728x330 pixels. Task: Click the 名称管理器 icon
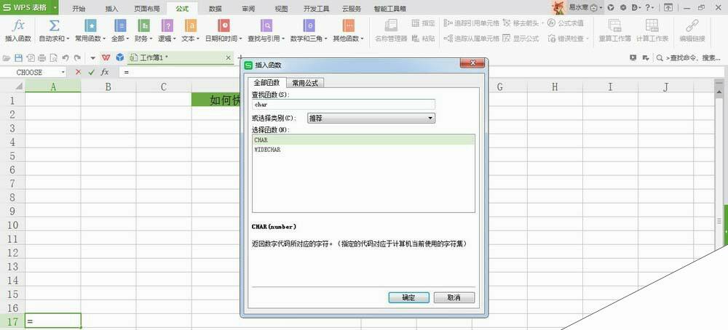(x=391, y=25)
